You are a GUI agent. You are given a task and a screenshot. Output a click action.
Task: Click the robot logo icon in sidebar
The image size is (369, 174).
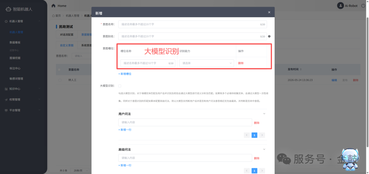click(9, 9)
